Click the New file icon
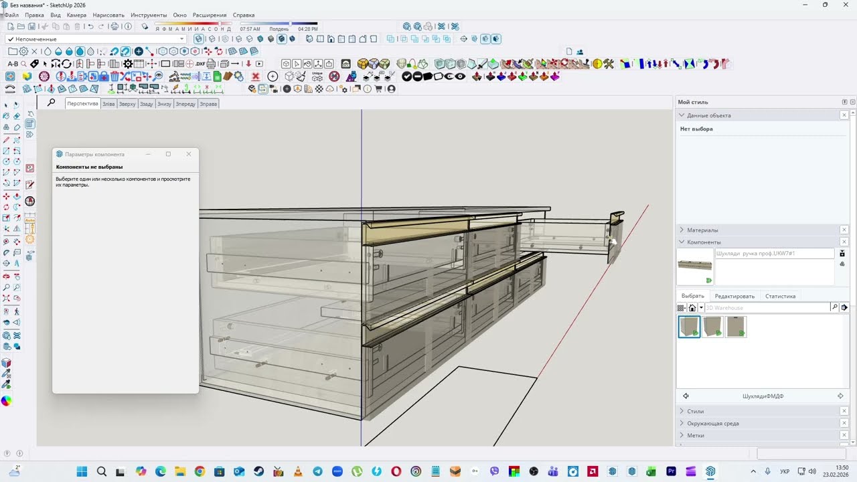Image resolution: width=857 pixels, height=482 pixels. click(x=11, y=26)
